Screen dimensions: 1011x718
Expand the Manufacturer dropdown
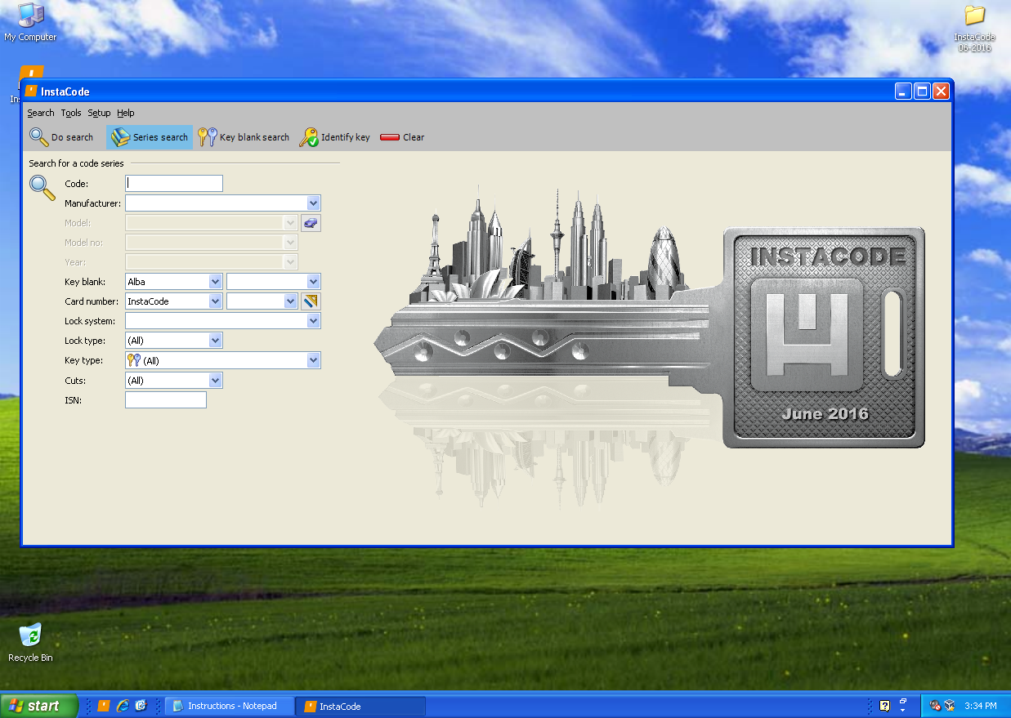click(313, 203)
